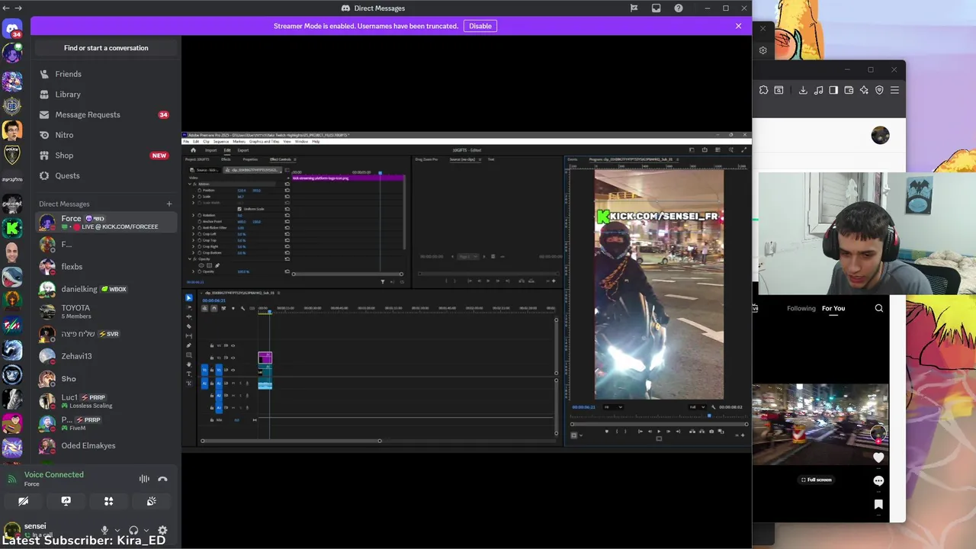976x549 pixels.
Task: Select the Type tool in Premiere
Action: pos(189,374)
